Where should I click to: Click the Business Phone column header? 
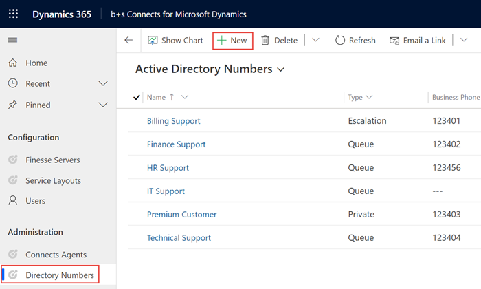point(456,97)
